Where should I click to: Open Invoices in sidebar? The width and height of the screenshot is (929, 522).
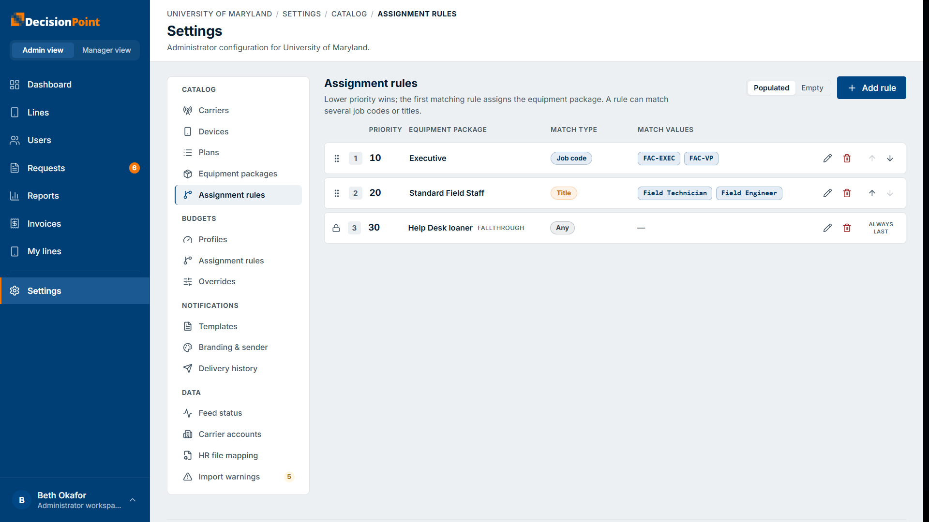[x=75, y=224]
